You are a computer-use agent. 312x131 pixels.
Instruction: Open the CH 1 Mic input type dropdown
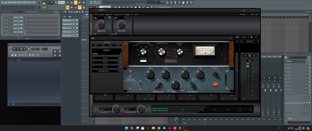[x=100, y=18]
